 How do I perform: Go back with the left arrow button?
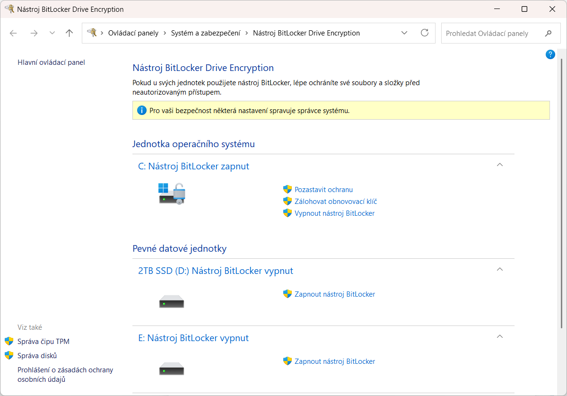click(x=13, y=33)
